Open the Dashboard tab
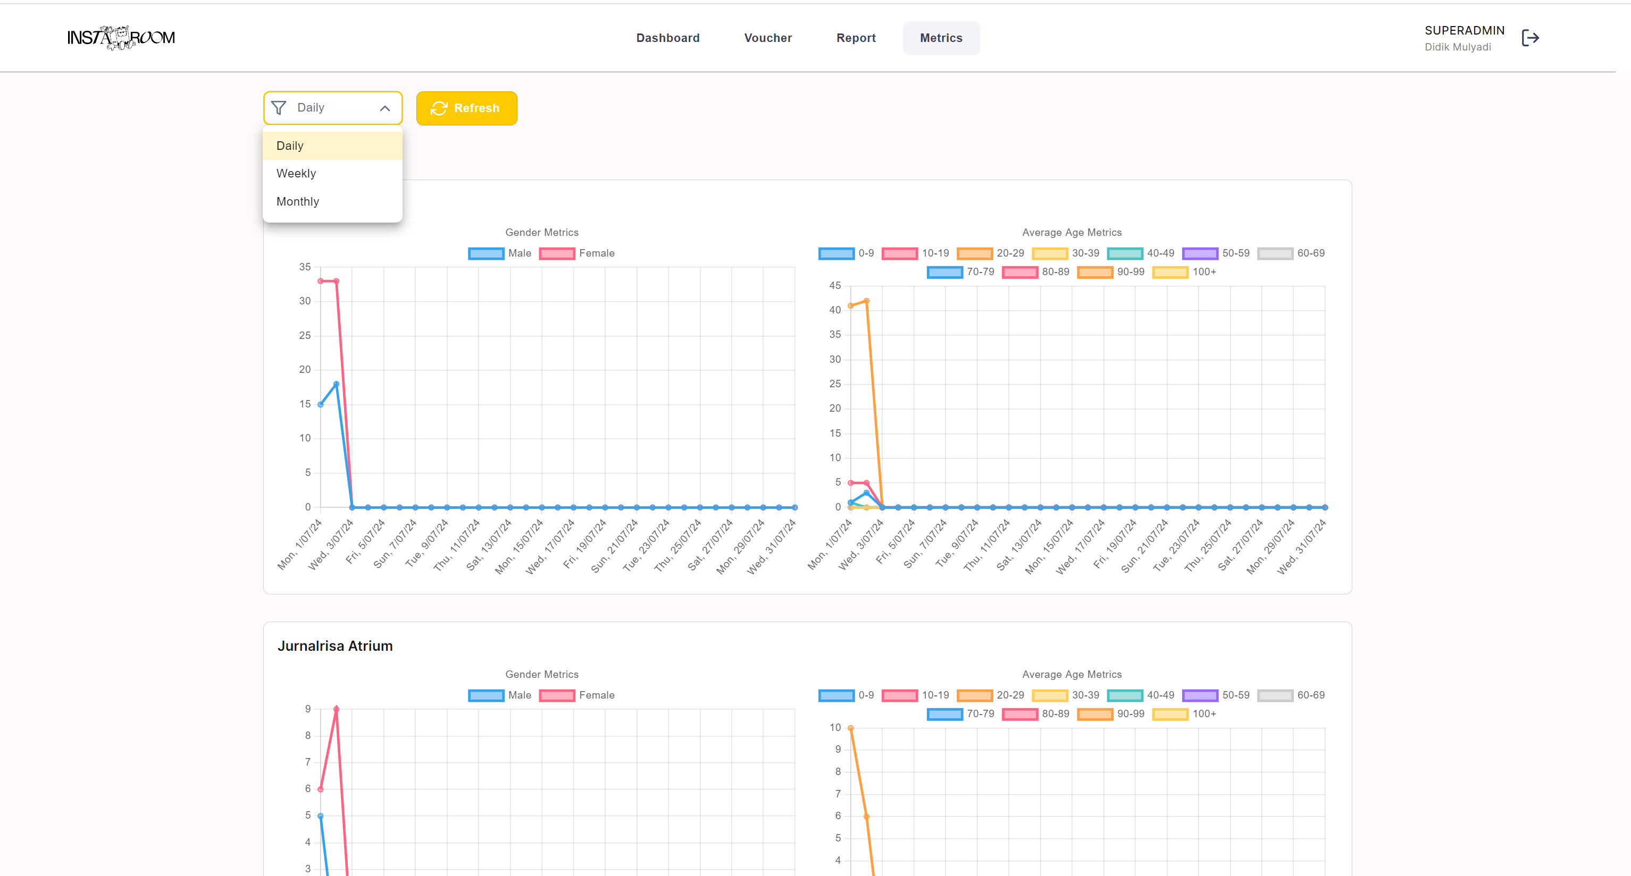This screenshot has height=876, width=1631. coord(667,38)
